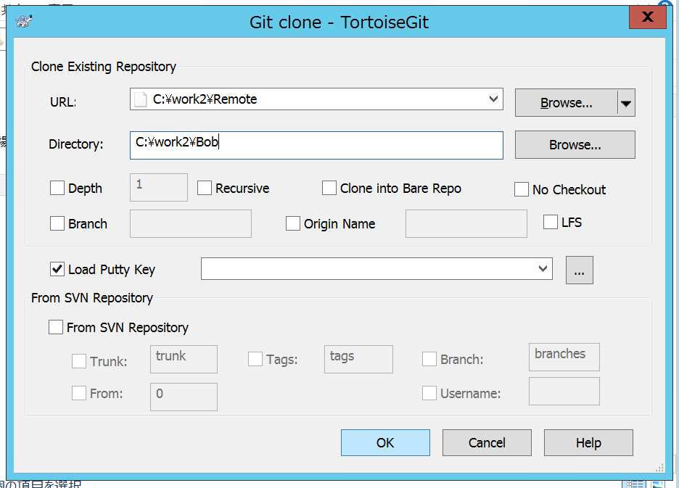
Task: Tick the Origin Name checkbox
Action: point(293,223)
